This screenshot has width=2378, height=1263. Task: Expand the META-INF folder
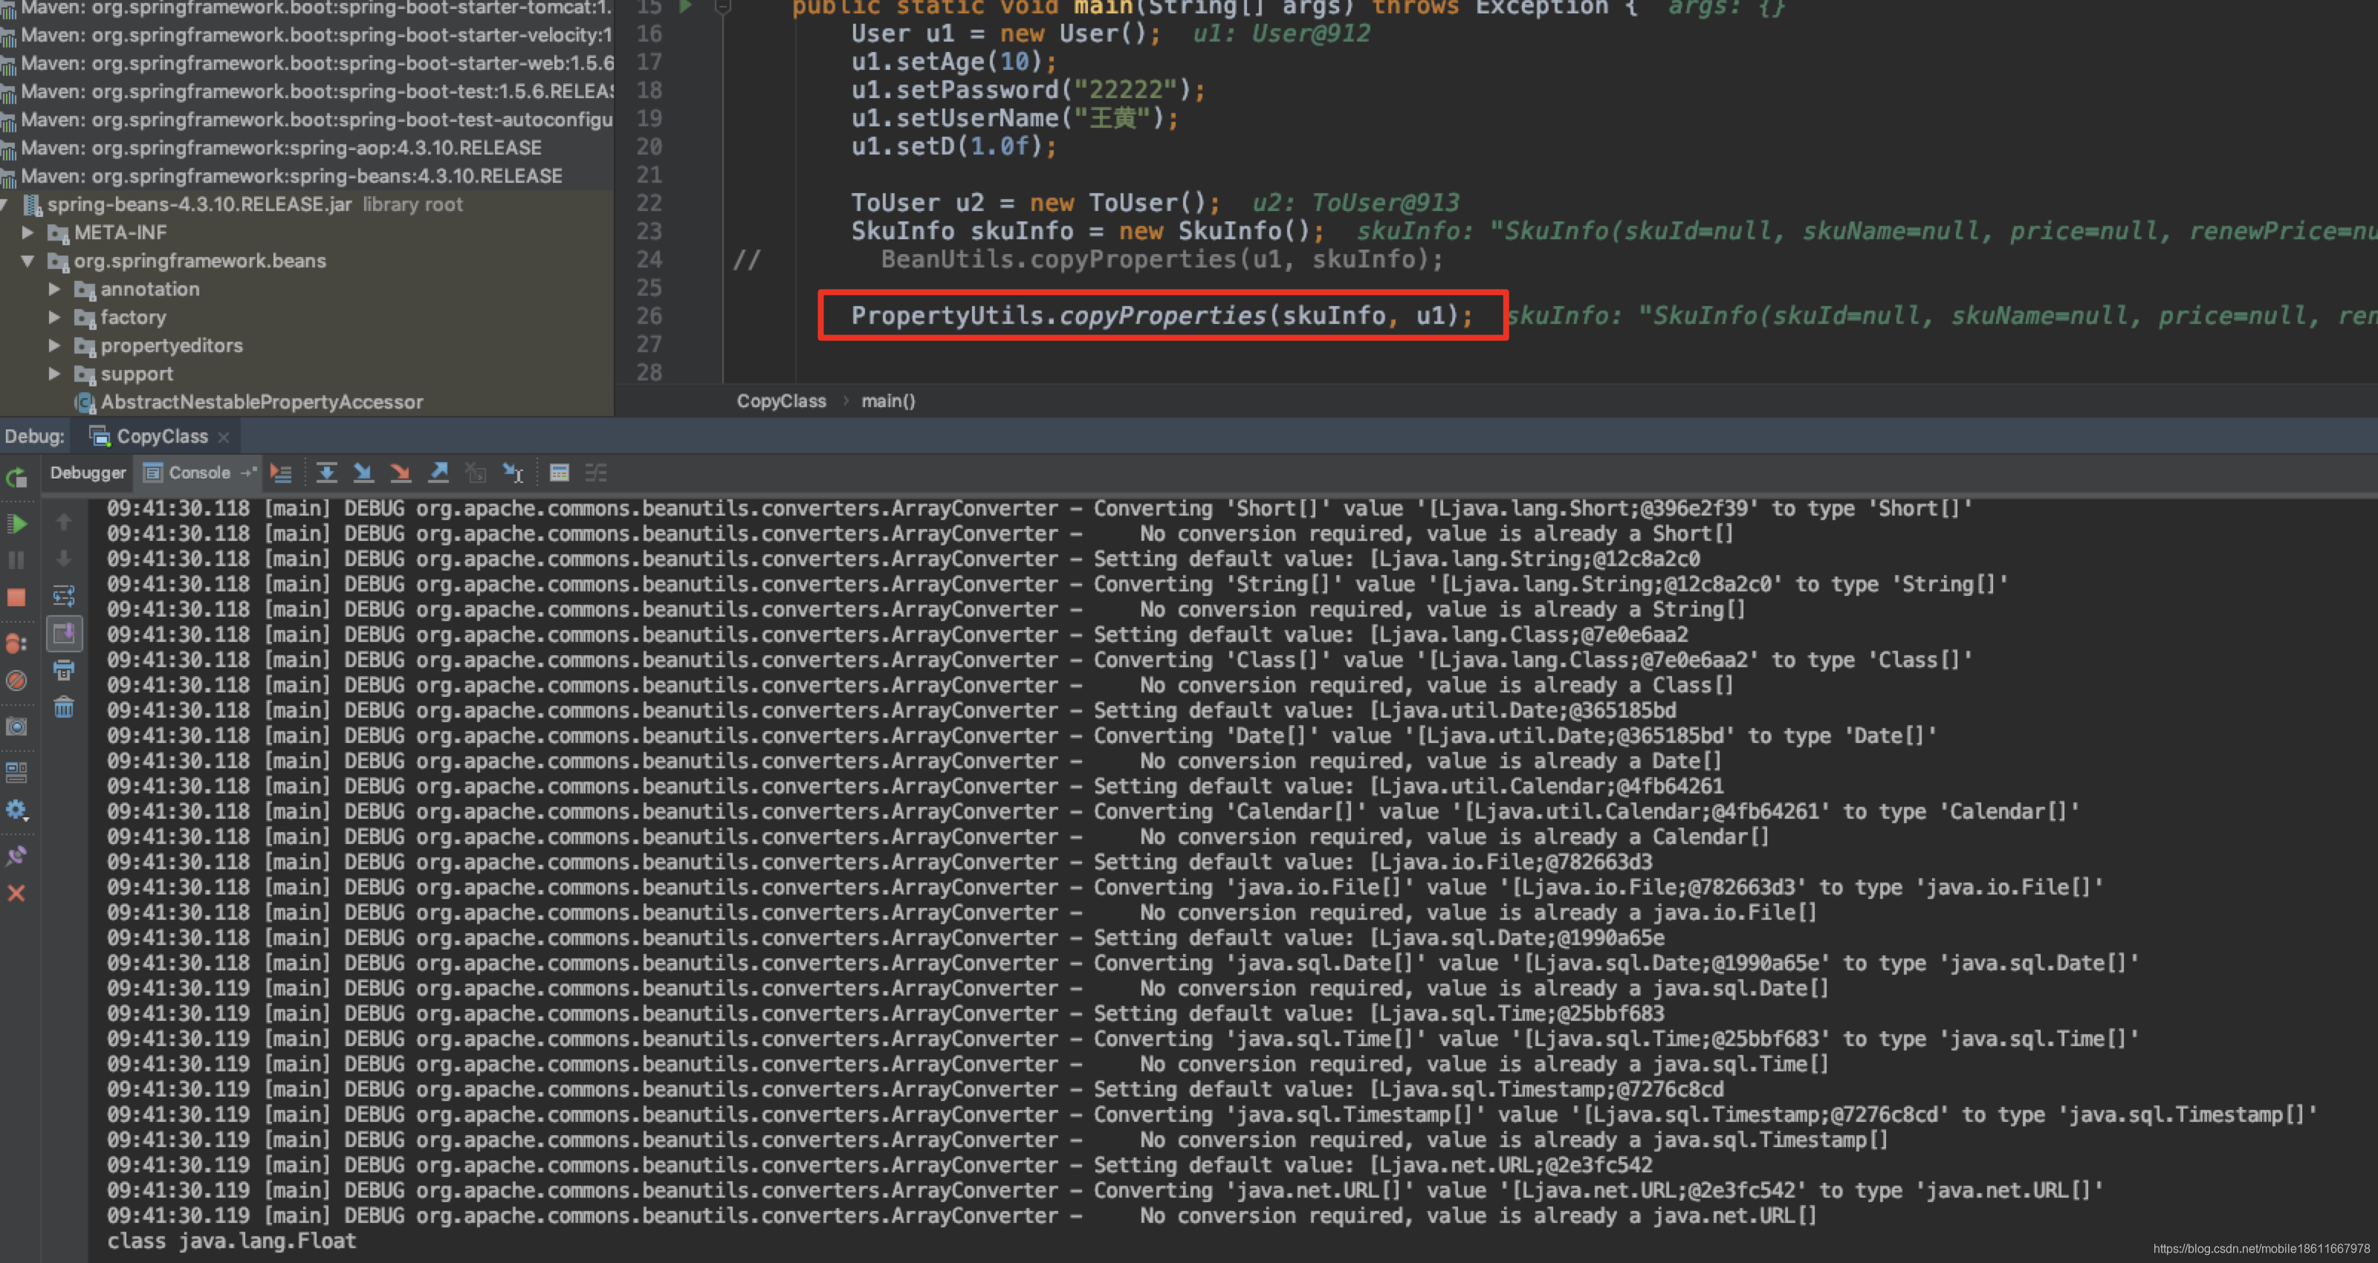pos(27,233)
